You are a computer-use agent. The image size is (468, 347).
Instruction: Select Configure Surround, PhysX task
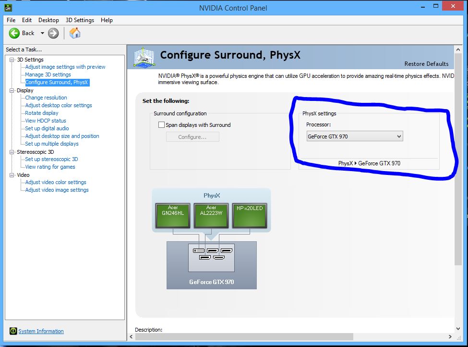tap(57, 82)
